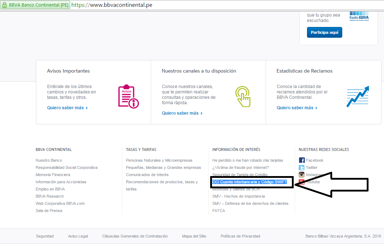Click the YouTube red icon
This screenshot has width=384, height=244.
302,182
